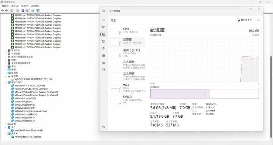Toggle action pane icon right of Help icon
Image resolution: width=273 pixels, height=145 pixels.
pos(27,11)
